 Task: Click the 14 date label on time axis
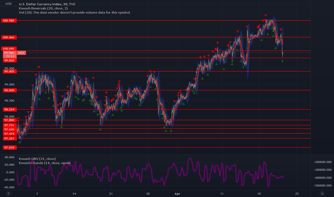click(74, 193)
